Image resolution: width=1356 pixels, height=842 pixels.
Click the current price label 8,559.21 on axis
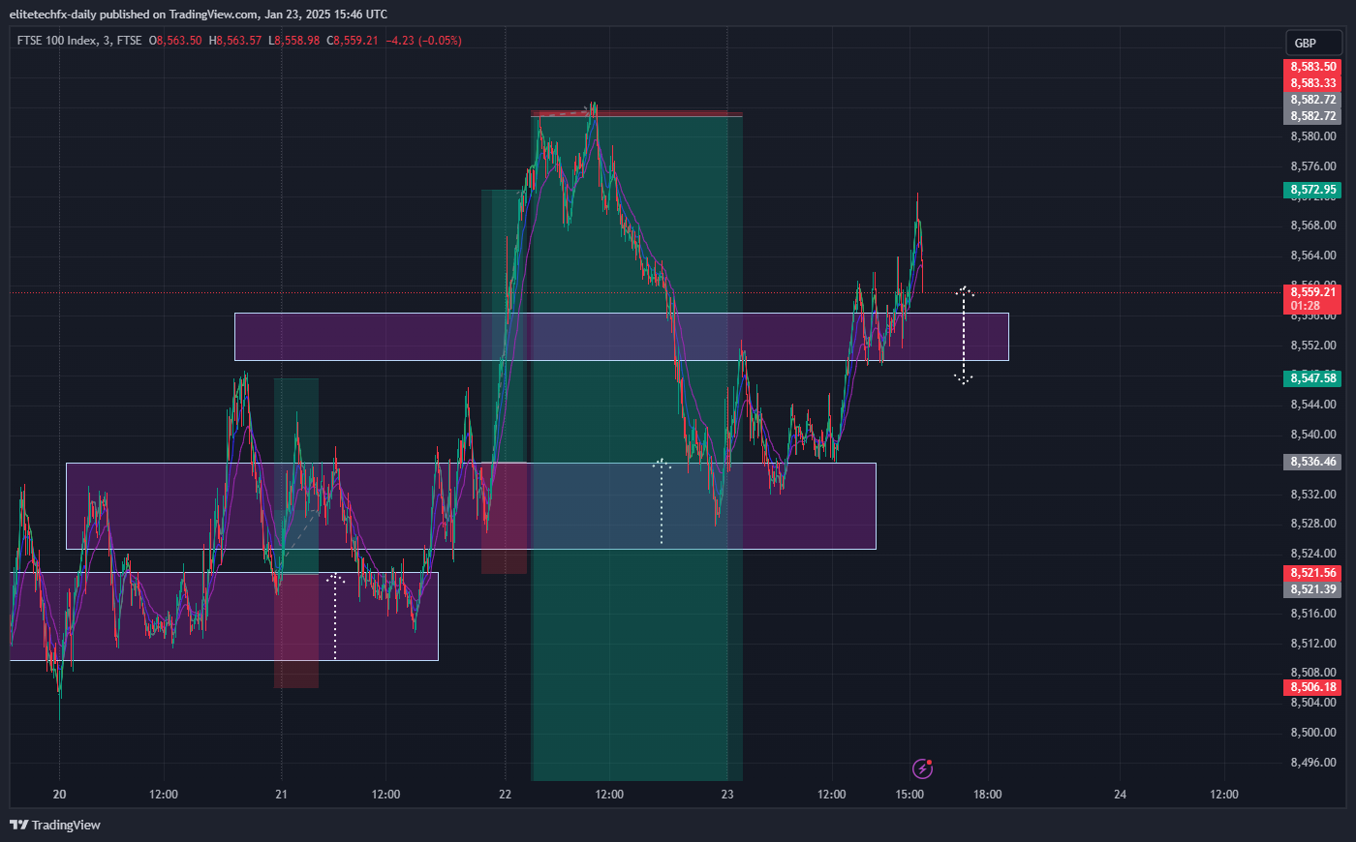click(1312, 291)
